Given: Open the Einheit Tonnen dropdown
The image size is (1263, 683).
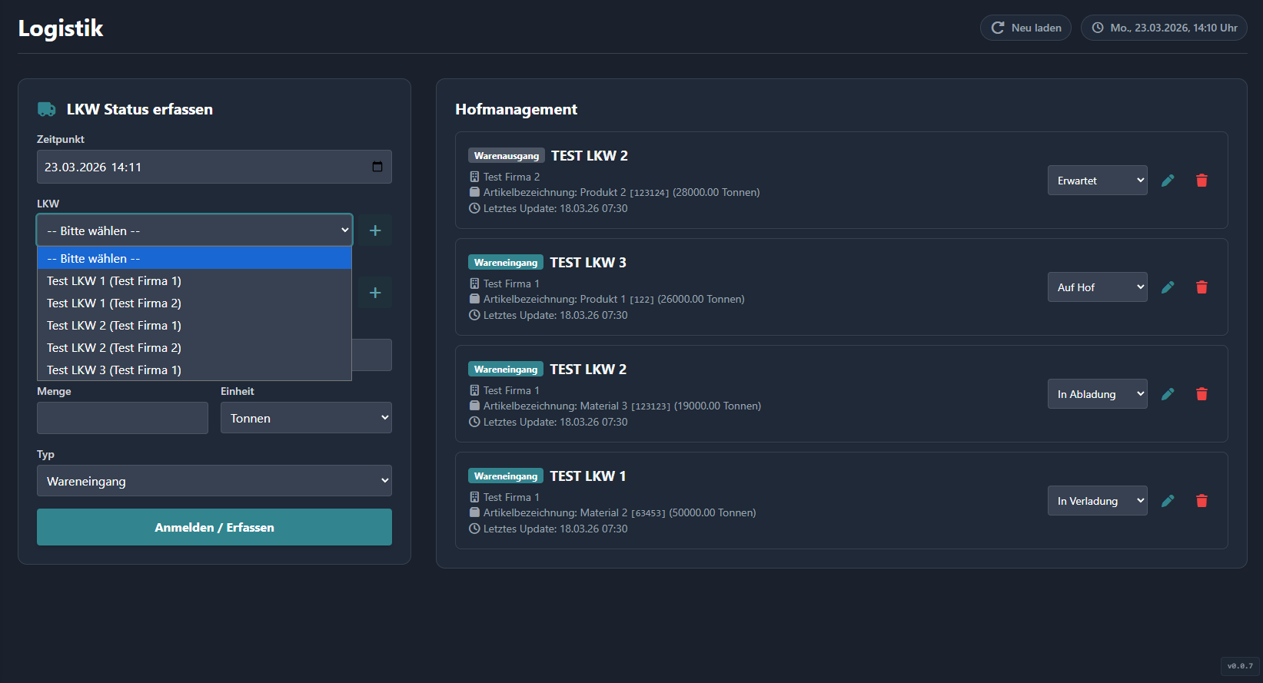Looking at the screenshot, I should point(306,418).
